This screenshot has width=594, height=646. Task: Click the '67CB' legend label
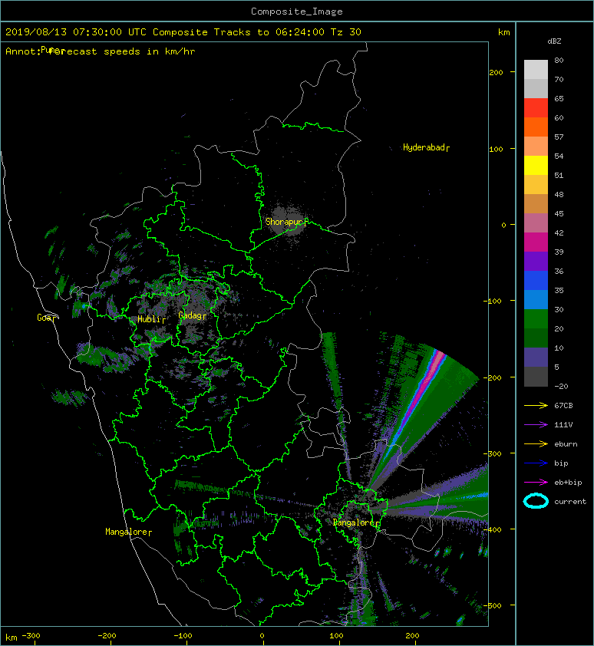tap(563, 405)
